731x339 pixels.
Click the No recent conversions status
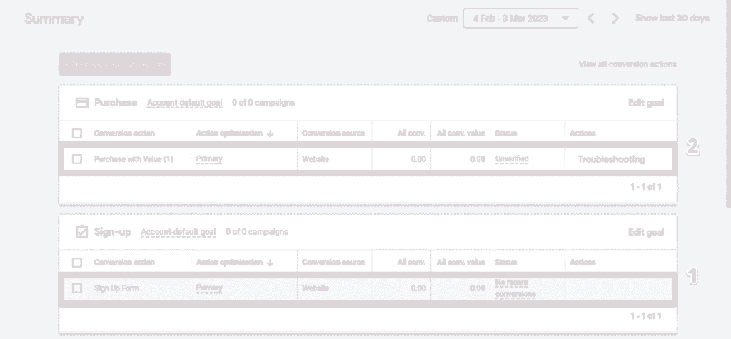point(515,288)
